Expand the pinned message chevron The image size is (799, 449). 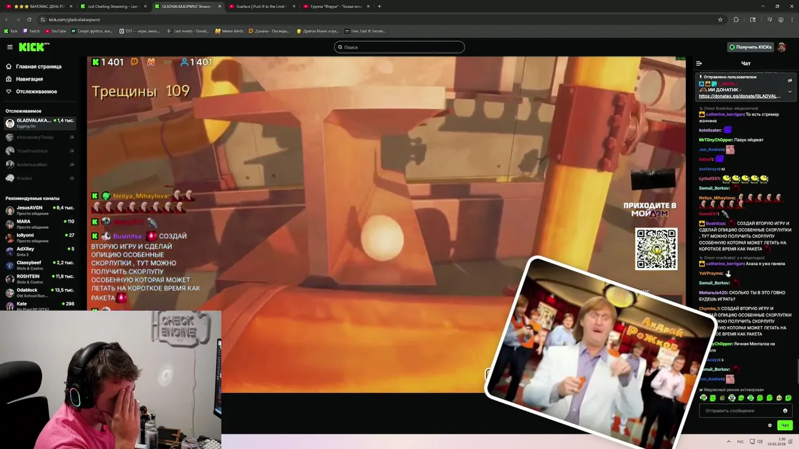[x=790, y=92]
